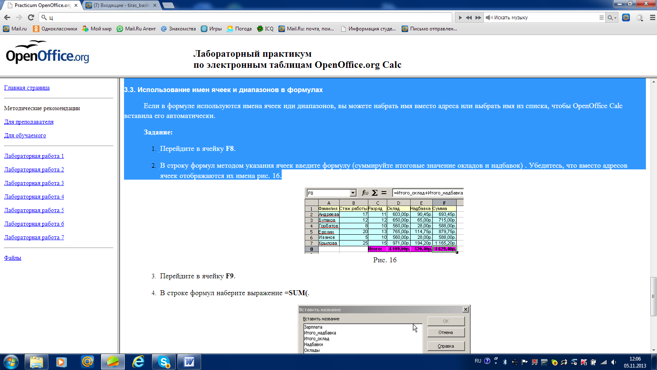Image resolution: width=657 pixels, height=370 pixels.
Task: Open the Файлы link
Action: pyautogui.click(x=13, y=258)
